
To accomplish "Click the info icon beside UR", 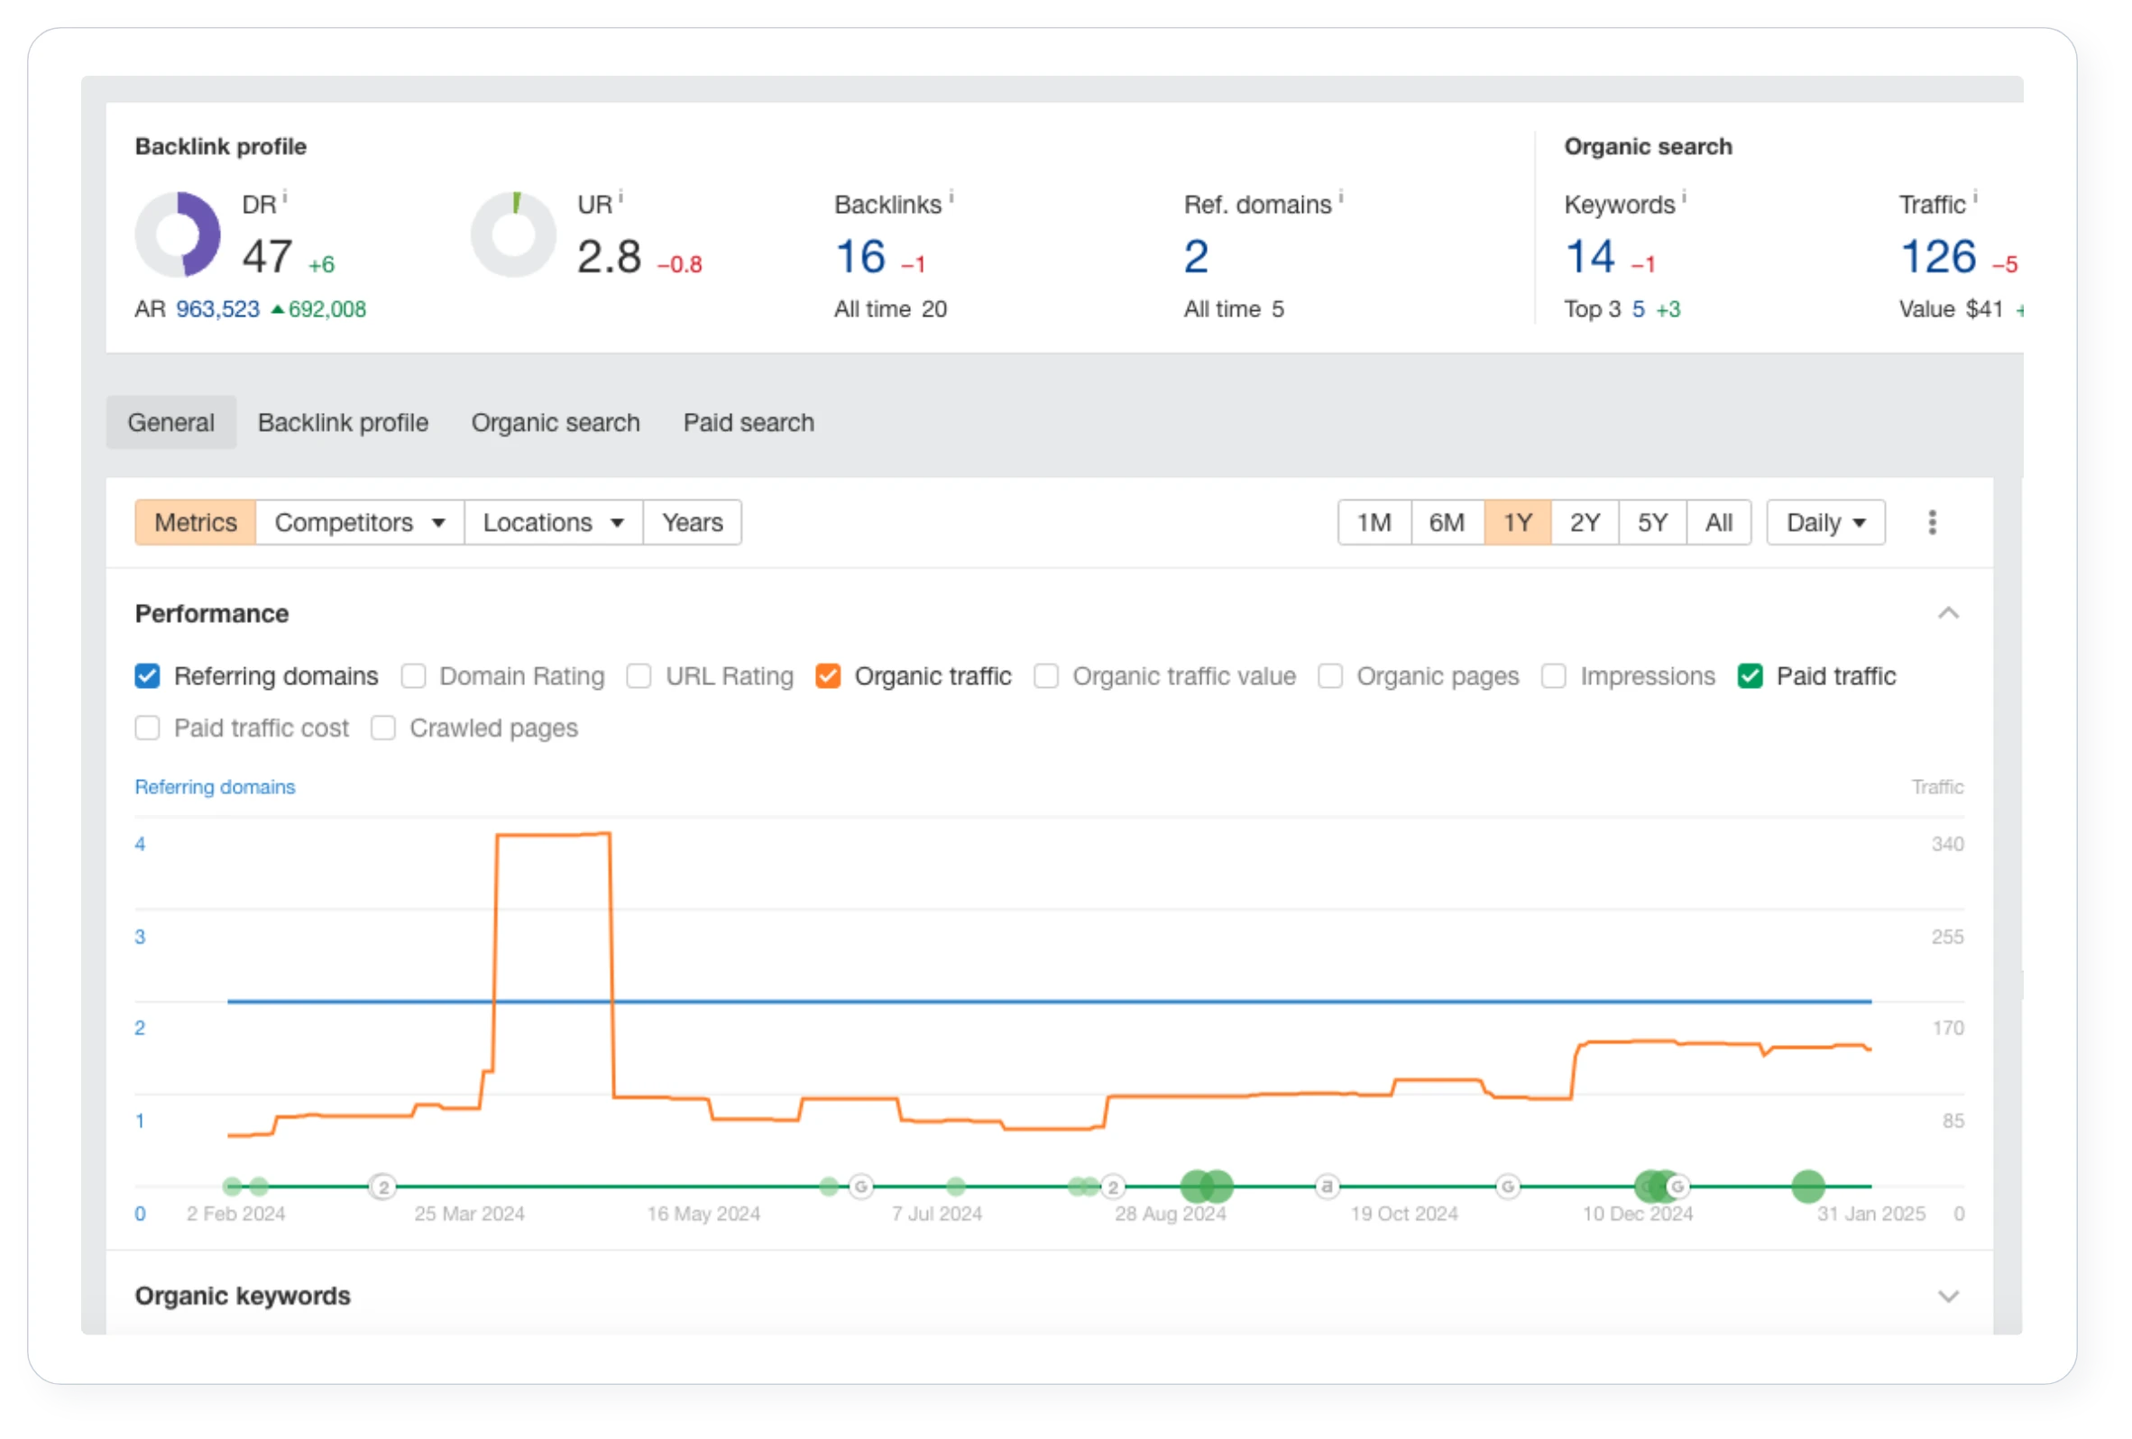I will (x=620, y=197).
